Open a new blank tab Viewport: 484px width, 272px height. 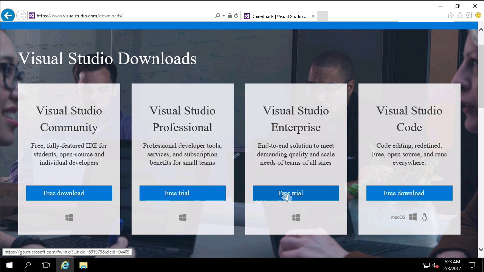click(322, 16)
